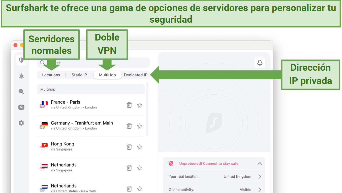Connect to Hong Kong via Singapore
Image resolution: width=342 pixels, height=193 pixels.
pyautogui.click(x=91, y=147)
